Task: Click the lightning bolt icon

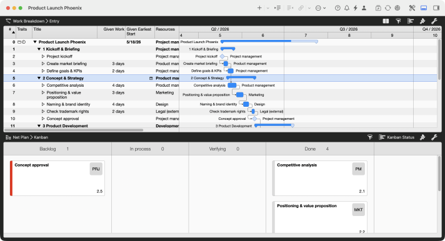Action: tap(356, 8)
